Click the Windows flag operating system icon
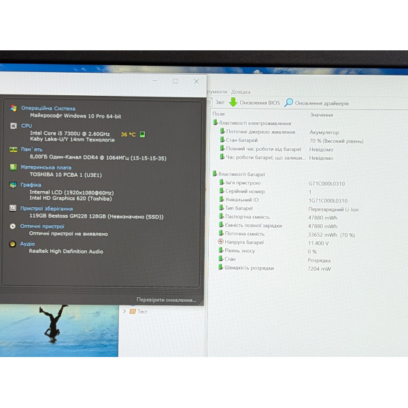The width and height of the screenshot is (408, 408). coord(14,108)
